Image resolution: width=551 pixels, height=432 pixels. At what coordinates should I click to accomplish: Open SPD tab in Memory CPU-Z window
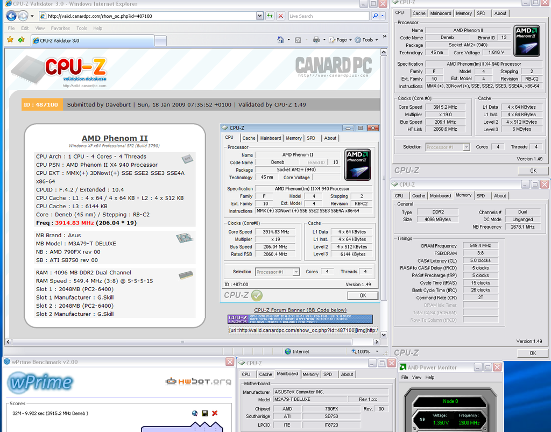(x=481, y=196)
